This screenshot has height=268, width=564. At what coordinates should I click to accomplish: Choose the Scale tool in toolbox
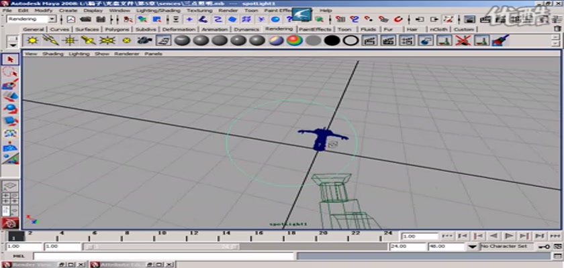tap(11, 121)
